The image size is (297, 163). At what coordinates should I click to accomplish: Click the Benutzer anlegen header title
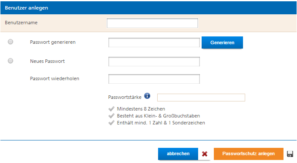click(26, 8)
